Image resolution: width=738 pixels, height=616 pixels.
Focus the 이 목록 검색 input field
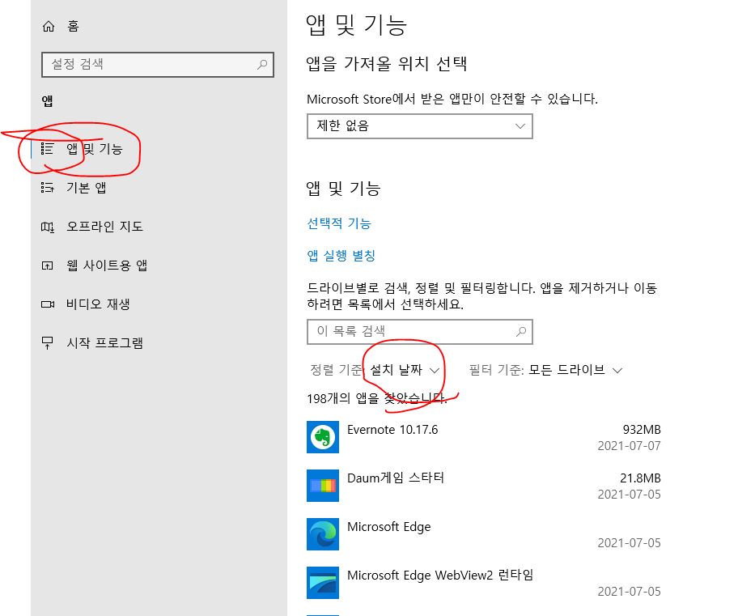point(420,332)
